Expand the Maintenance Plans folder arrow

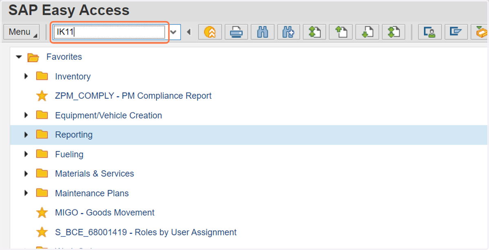click(x=26, y=193)
